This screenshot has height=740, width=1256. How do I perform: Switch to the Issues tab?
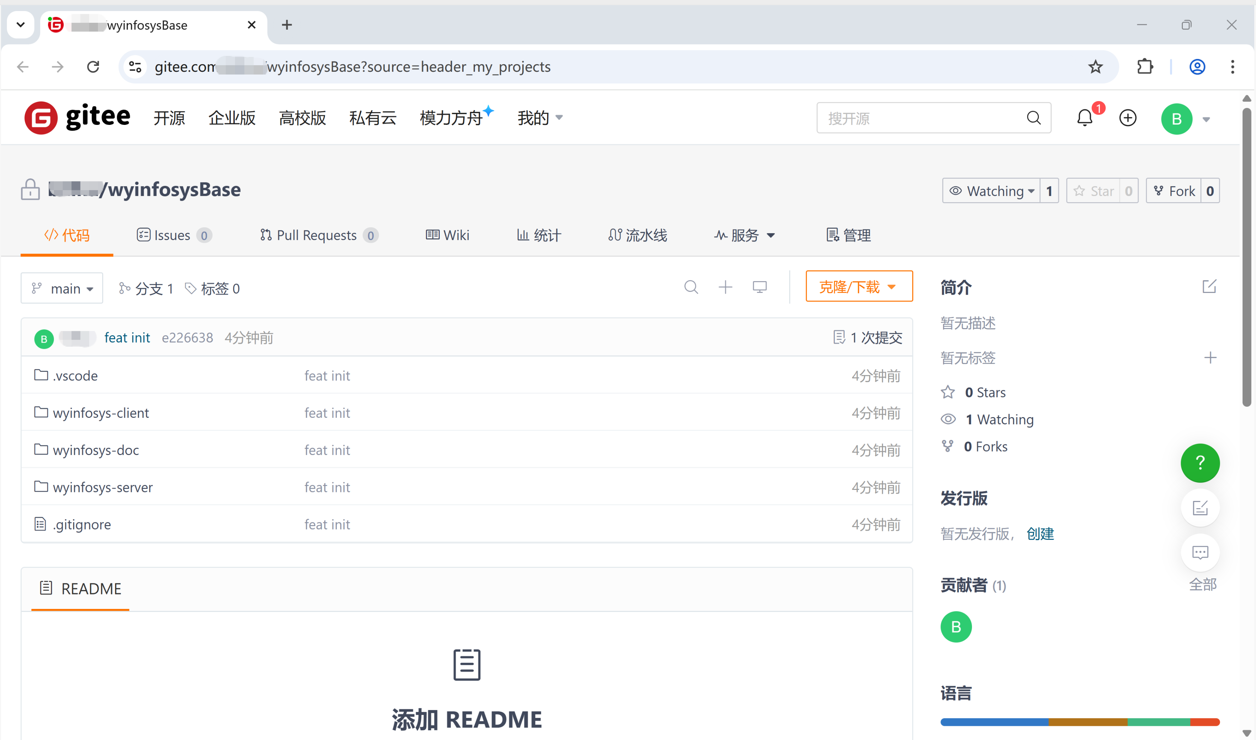(x=171, y=235)
